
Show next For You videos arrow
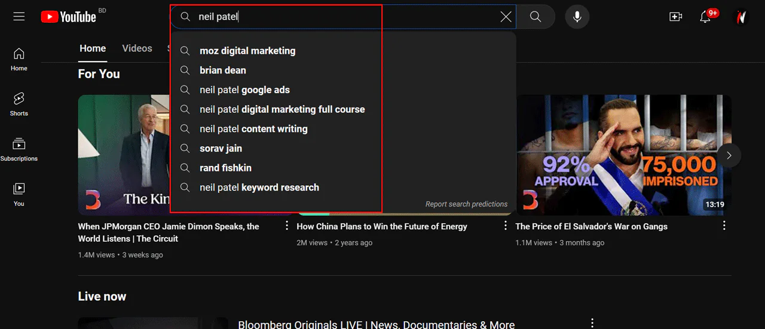pos(729,155)
